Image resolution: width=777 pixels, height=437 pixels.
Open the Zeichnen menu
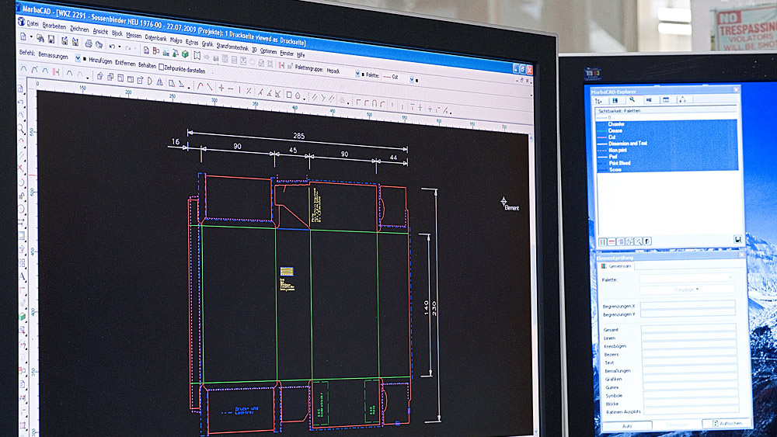(79, 29)
